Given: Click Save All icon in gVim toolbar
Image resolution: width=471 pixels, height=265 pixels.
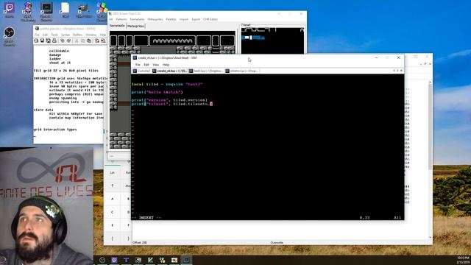Looking at the screenshot, I should tap(48, 40).
